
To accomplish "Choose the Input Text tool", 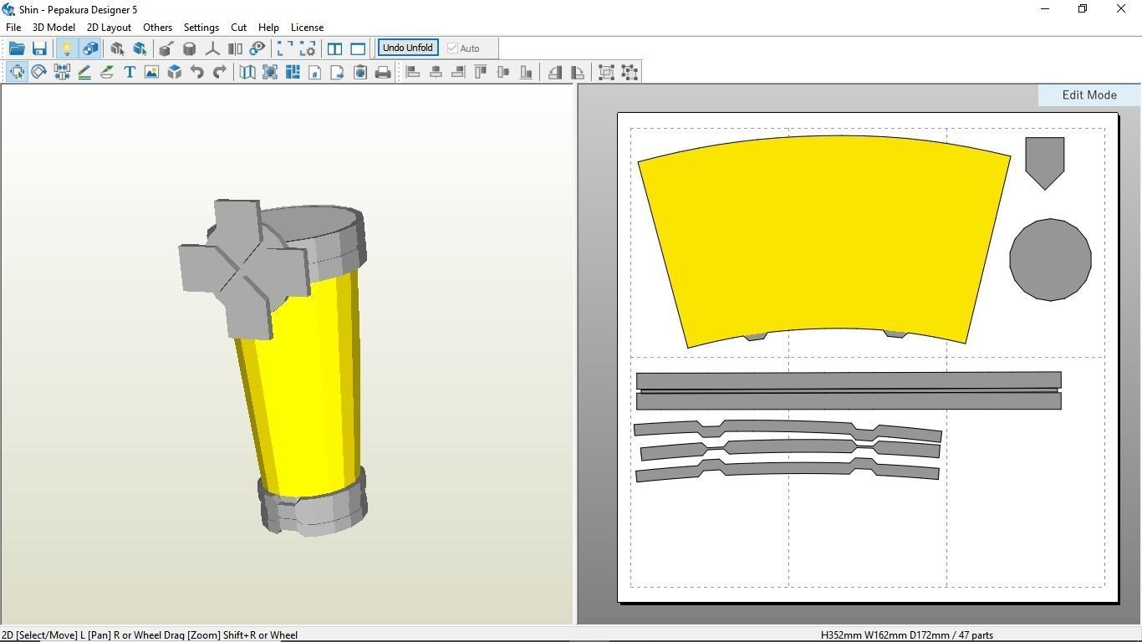I will tap(130, 73).
